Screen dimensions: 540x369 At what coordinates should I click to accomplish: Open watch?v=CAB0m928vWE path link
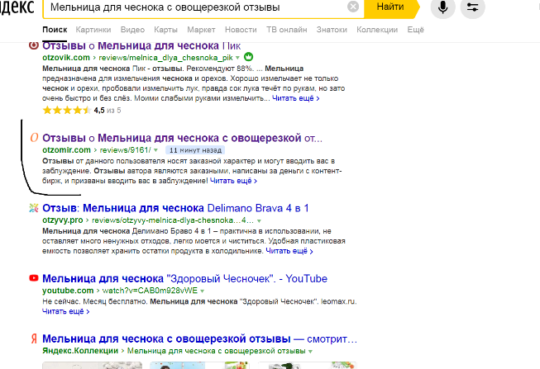pyautogui.click(x=150, y=291)
